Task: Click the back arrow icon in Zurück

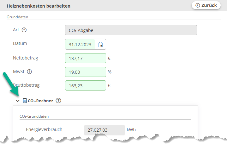Action: (198, 5)
